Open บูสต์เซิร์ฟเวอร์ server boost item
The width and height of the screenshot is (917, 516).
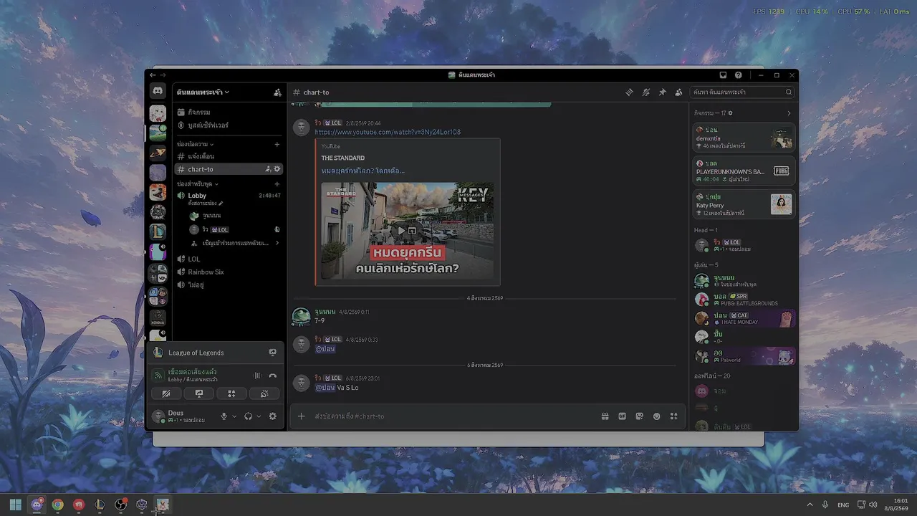pyautogui.click(x=229, y=125)
